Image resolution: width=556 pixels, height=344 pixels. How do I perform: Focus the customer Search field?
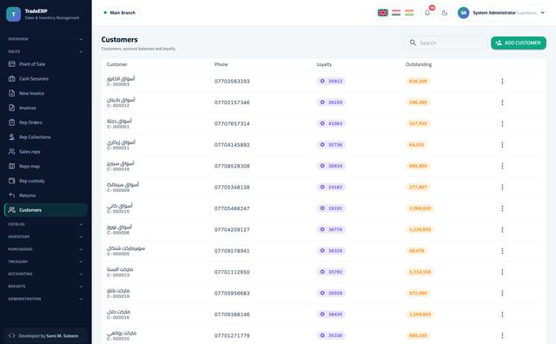(446, 43)
